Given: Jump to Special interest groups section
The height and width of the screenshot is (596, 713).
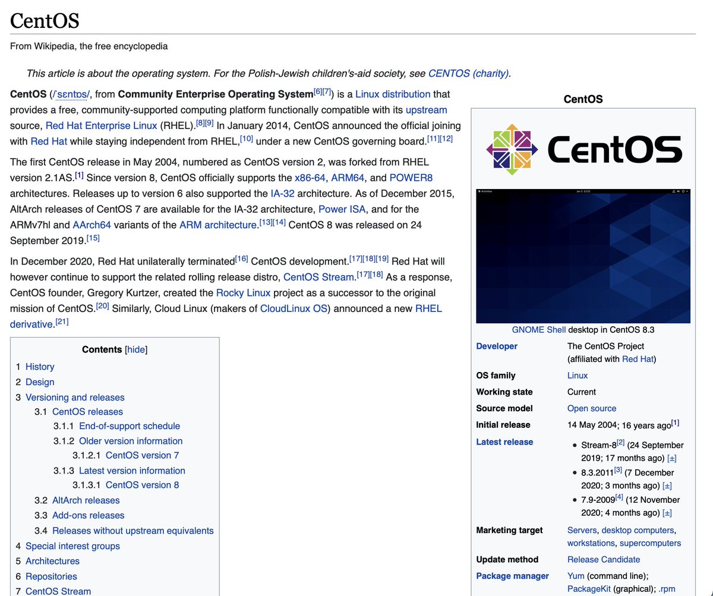Looking at the screenshot, I should [72, 546].
